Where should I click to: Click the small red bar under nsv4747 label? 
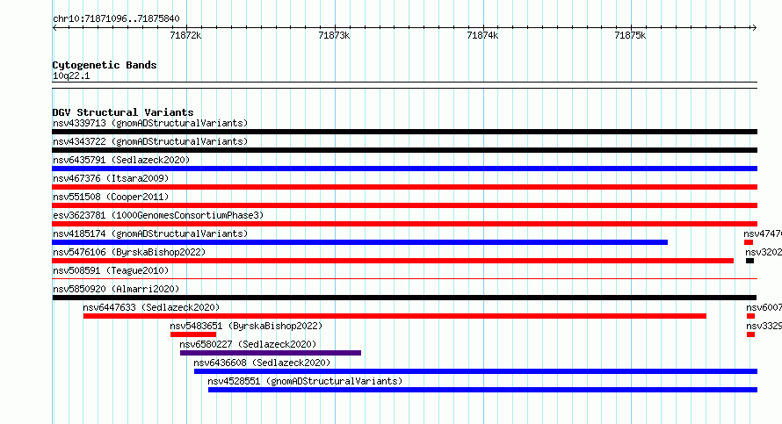pos(749,242)
